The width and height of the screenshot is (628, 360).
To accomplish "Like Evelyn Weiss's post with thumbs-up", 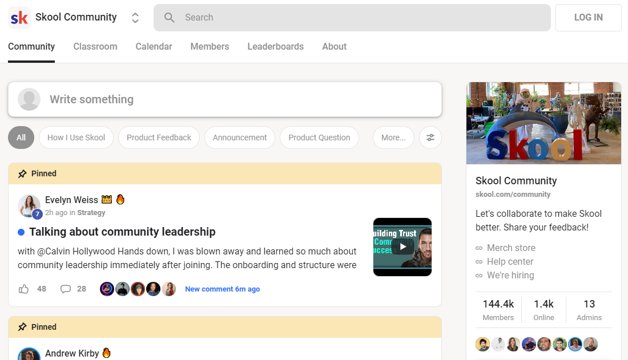I will pos(24,289).
